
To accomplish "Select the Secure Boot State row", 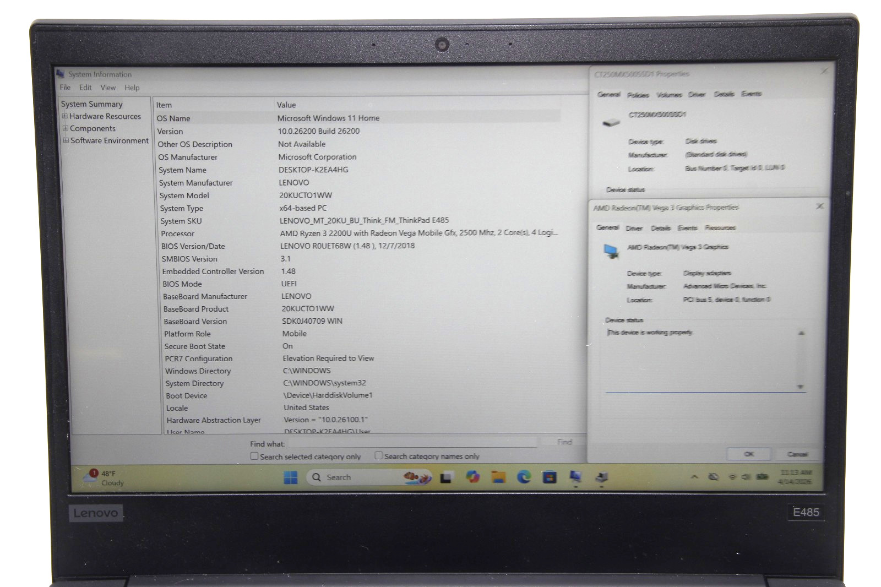I will click(361, 346).
